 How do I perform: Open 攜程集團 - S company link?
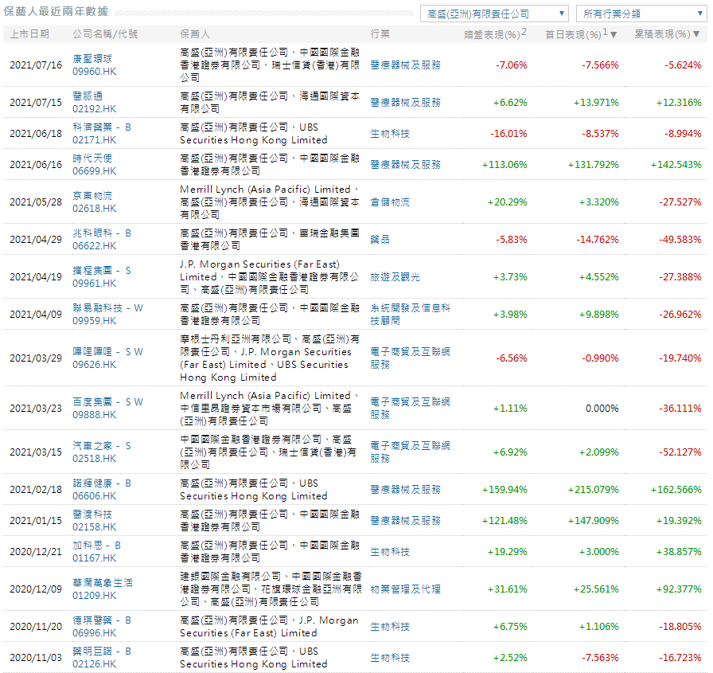(x=102, y=270)
